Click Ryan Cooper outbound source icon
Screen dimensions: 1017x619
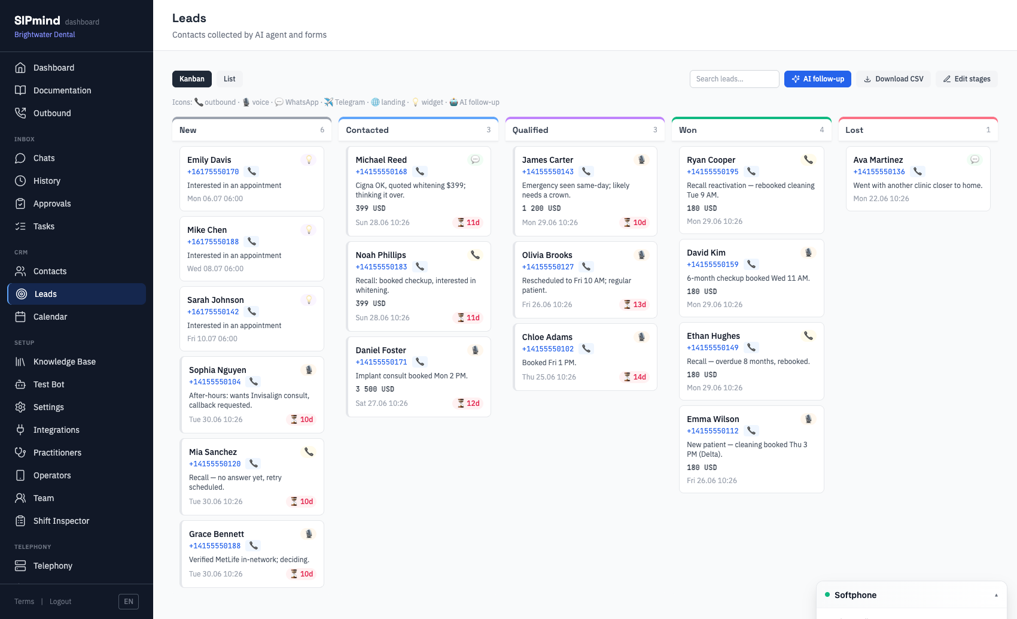coord(808,160)
